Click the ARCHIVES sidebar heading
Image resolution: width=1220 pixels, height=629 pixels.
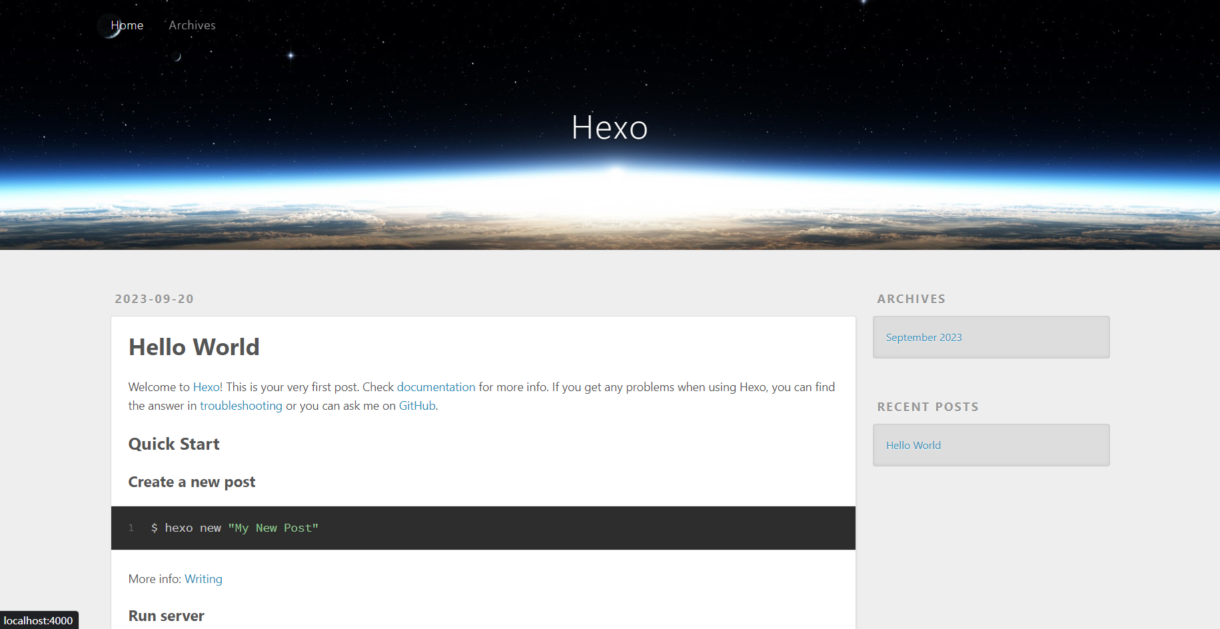tap(912, 299)
